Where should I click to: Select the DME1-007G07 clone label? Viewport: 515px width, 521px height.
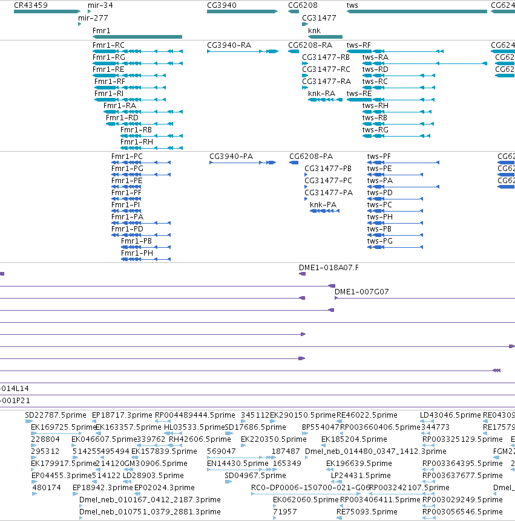pos(362,292)
